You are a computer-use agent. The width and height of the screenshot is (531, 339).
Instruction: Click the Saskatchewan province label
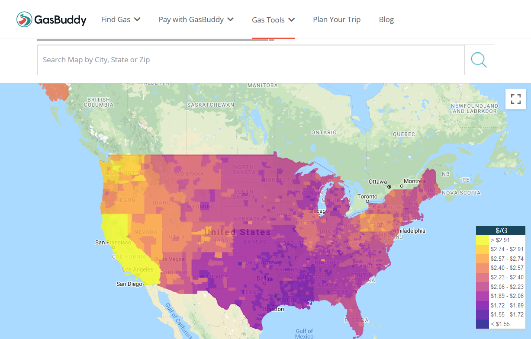coord(211,105)
